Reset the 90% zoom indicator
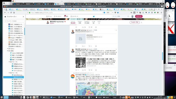The width and height of the screenshot is (176, 99). click(108, 13)
